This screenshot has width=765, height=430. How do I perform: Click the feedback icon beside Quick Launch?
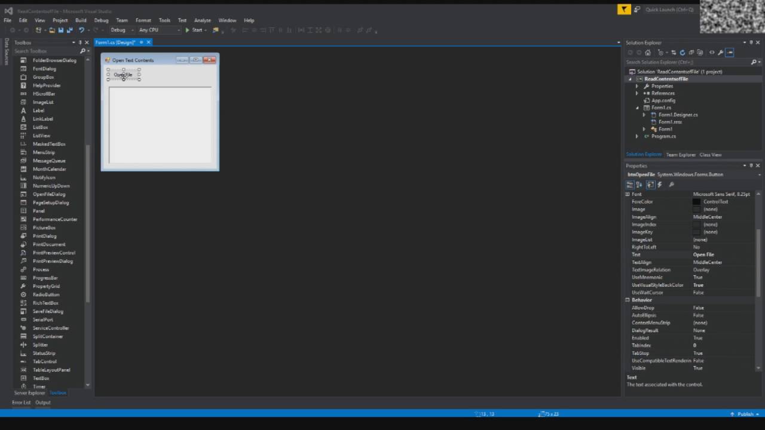coord(637,9)
